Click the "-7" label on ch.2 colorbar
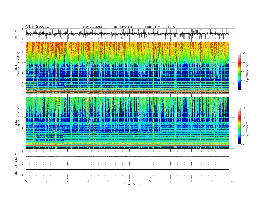This screenshot has height=203, width=262. (244, 144)
